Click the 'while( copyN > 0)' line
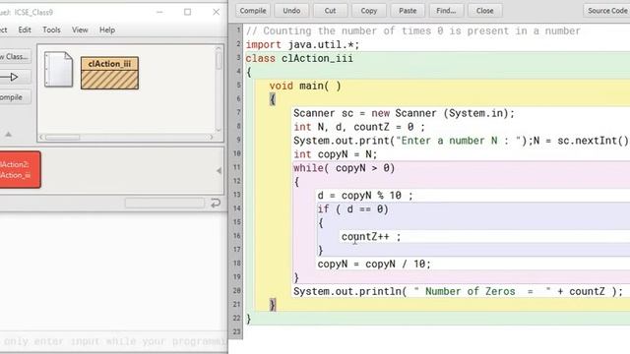The height and width of the screenshot is (354, 630). pyautogui.click(x=345, y=168)
